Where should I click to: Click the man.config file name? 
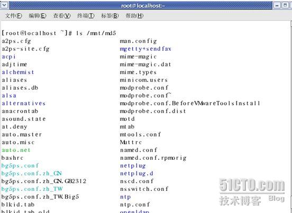[138, 41]
